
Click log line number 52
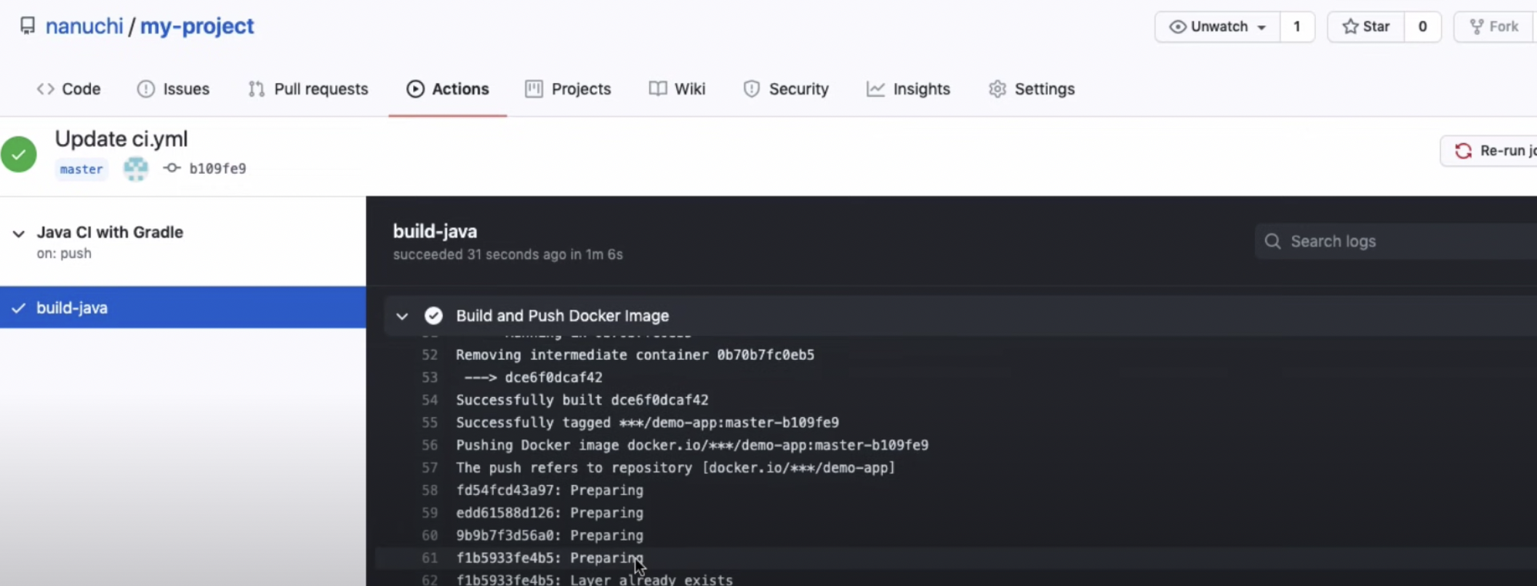coord(430,355)
